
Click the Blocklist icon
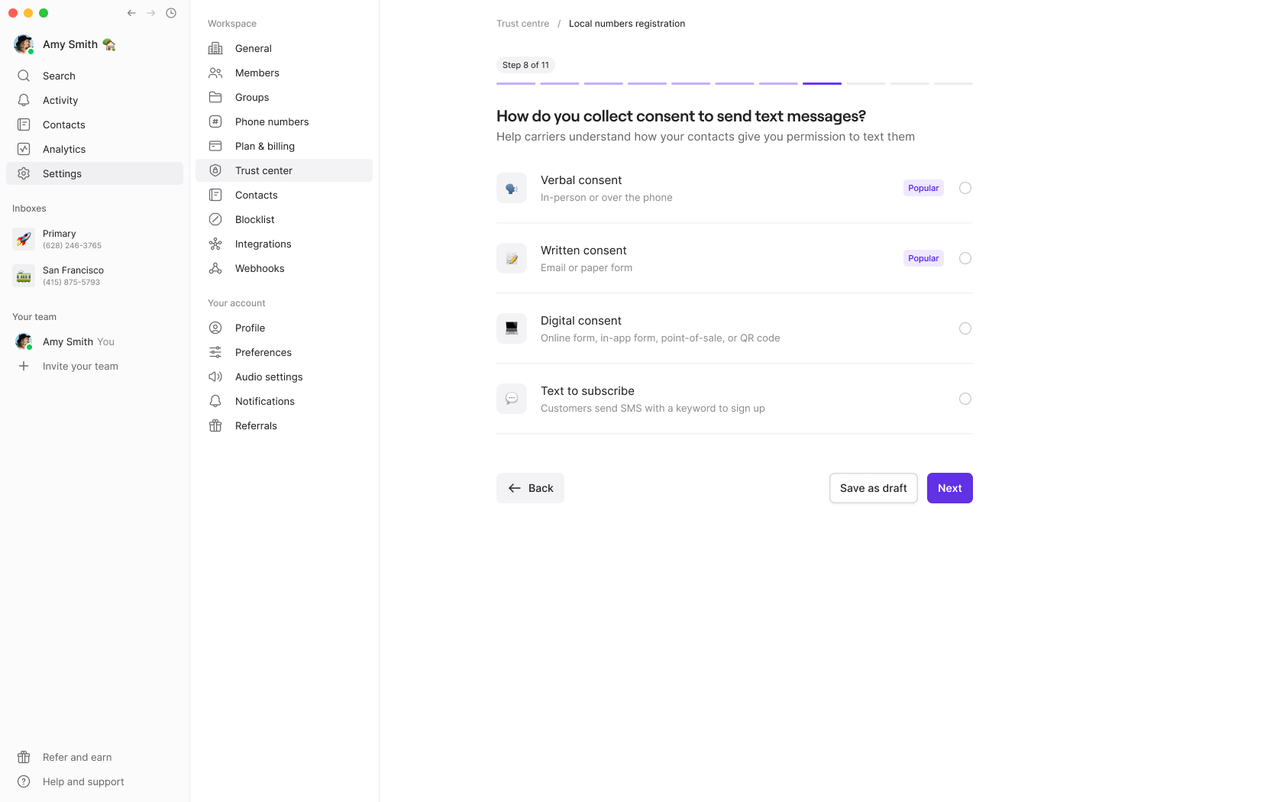point(215,219)
